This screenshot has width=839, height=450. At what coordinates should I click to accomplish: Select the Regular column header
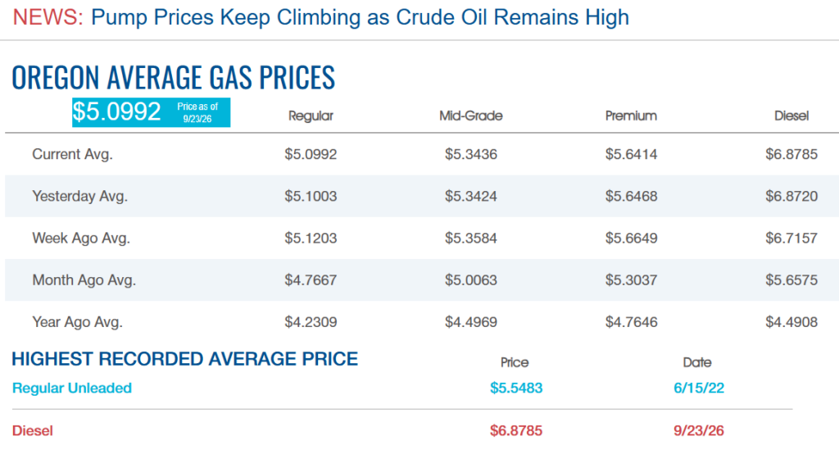[x=311, y=116]
